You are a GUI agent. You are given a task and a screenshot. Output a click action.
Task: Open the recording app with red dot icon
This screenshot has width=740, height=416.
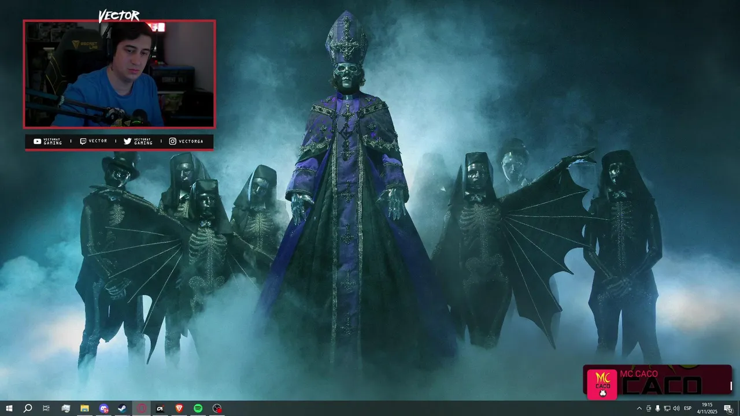tap(217, 408)
